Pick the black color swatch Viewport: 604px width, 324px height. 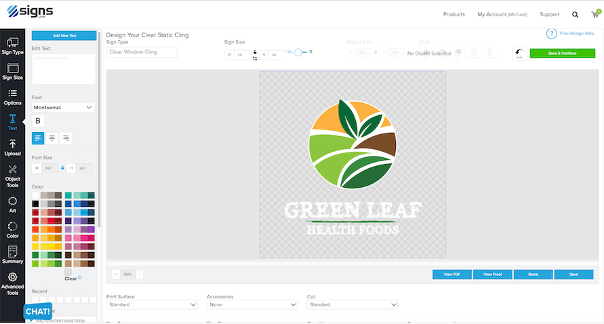pos(36,203)
